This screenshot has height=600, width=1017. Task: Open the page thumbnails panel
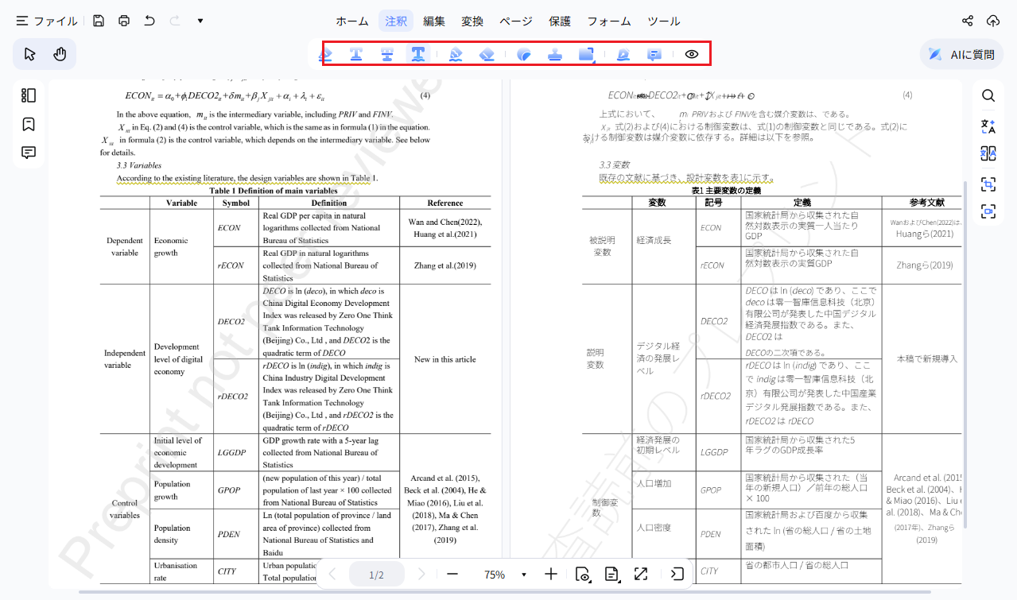click(29, 95)
